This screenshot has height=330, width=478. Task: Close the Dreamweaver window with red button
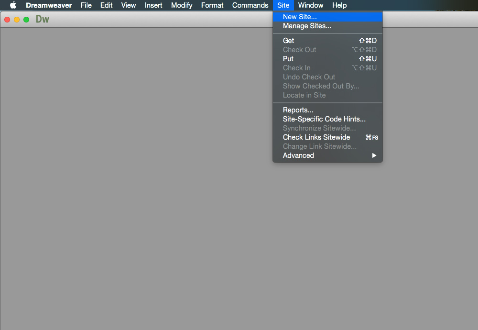tap(7, 20)
